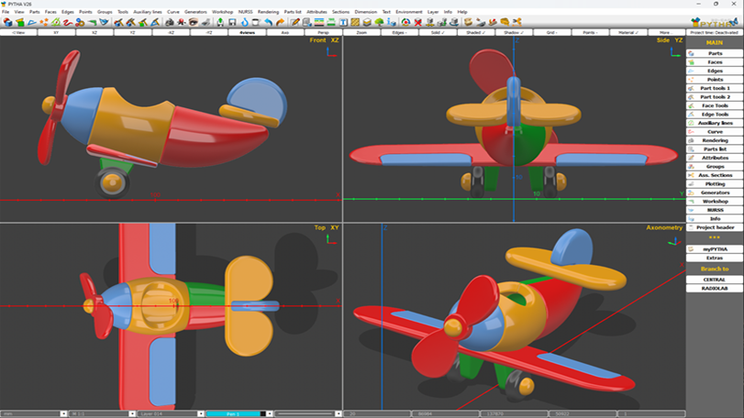Click the cyan Pen 1 color swatch

point(233,413)
